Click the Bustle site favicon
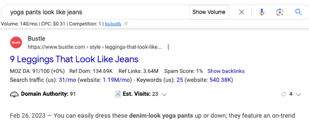This screenshot has width=309, height=121. pyautogui.click(x=16, y=42)
